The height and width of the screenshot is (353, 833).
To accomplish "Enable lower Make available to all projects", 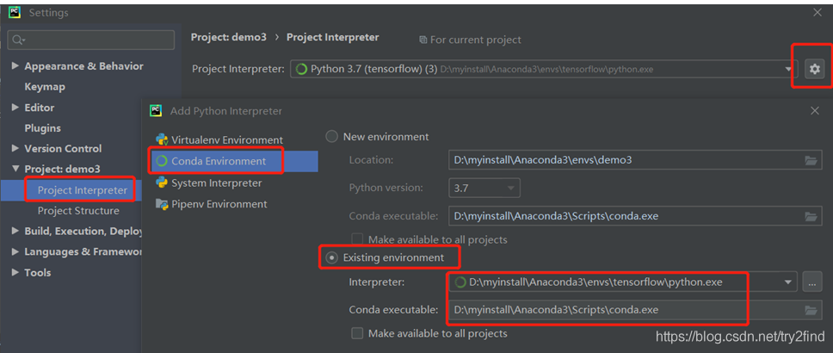I will tap(357, 333).
